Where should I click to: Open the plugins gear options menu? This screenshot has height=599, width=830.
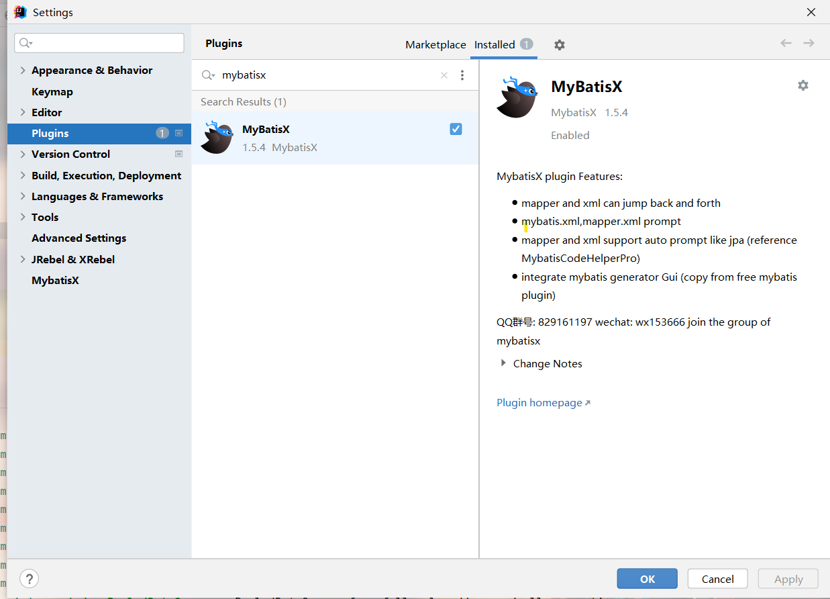560,45
